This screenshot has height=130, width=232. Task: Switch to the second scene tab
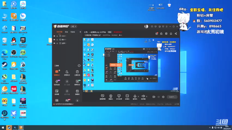click(x=66, y=32)
